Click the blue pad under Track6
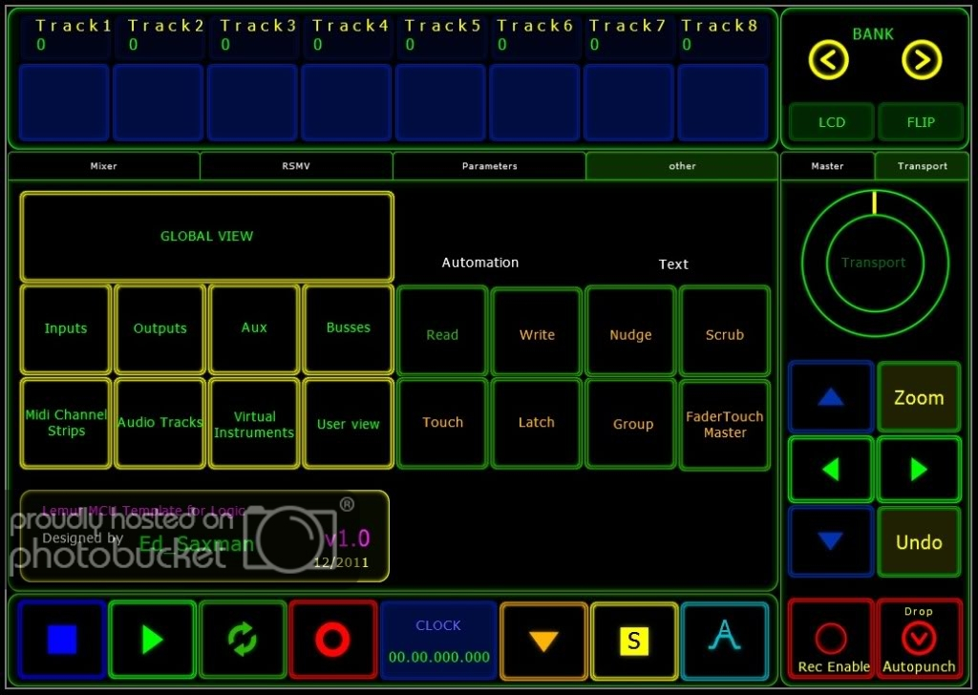The image size is (978, 695). [x=535, y=102]
